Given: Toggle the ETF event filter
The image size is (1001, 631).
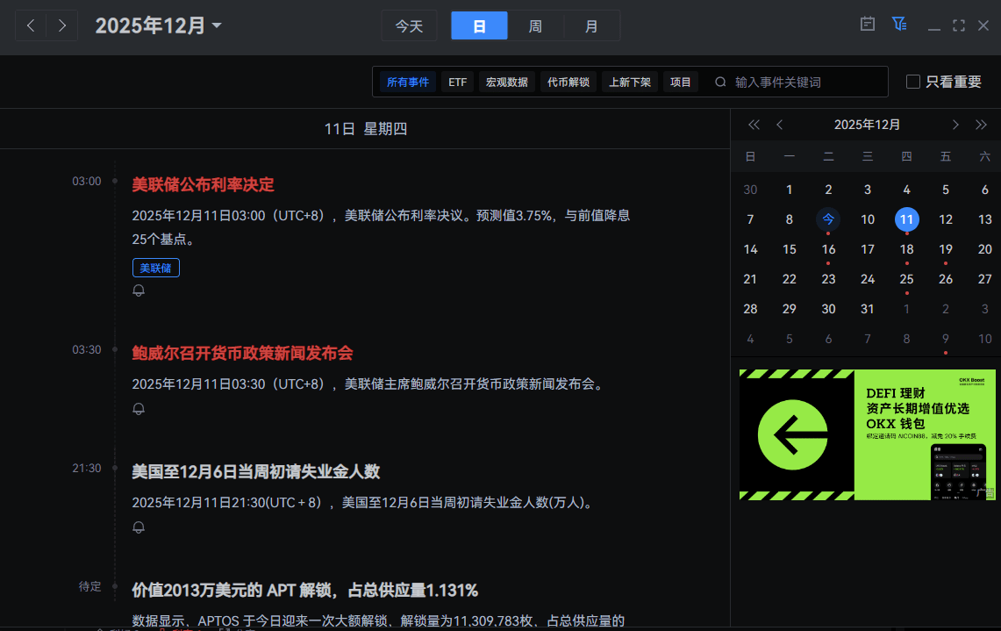Looking at the screenshot, I should (x=457, y=82).
